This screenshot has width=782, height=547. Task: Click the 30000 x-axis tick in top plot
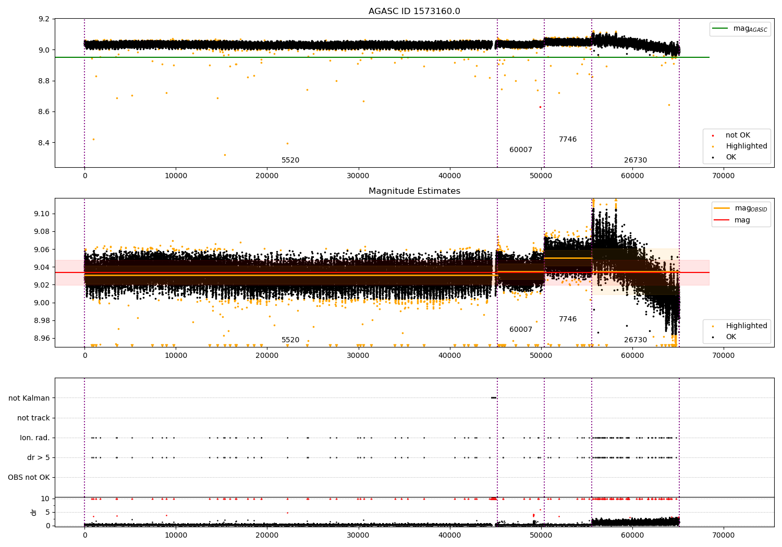coord(359,176)
